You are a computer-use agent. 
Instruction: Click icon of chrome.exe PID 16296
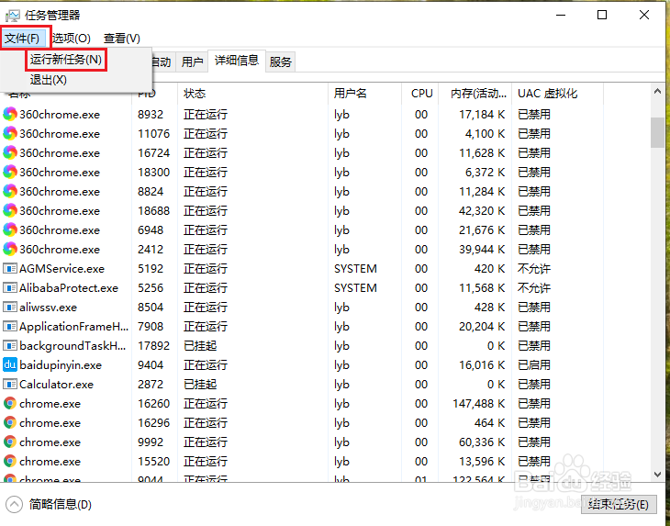(10, 422)
